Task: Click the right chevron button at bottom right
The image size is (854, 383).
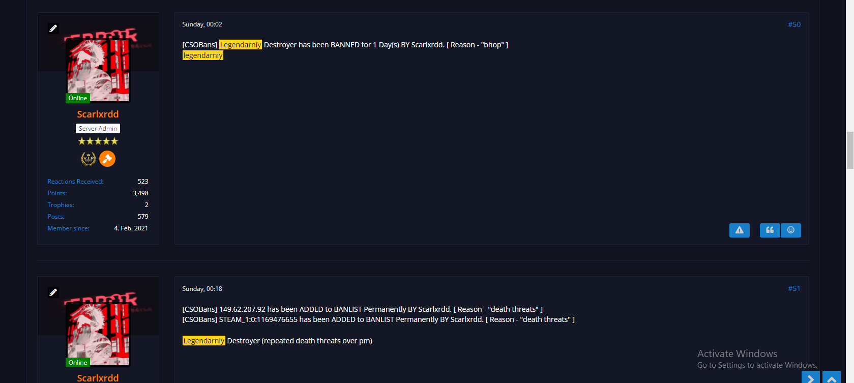Action: click(x=811, y=378)
